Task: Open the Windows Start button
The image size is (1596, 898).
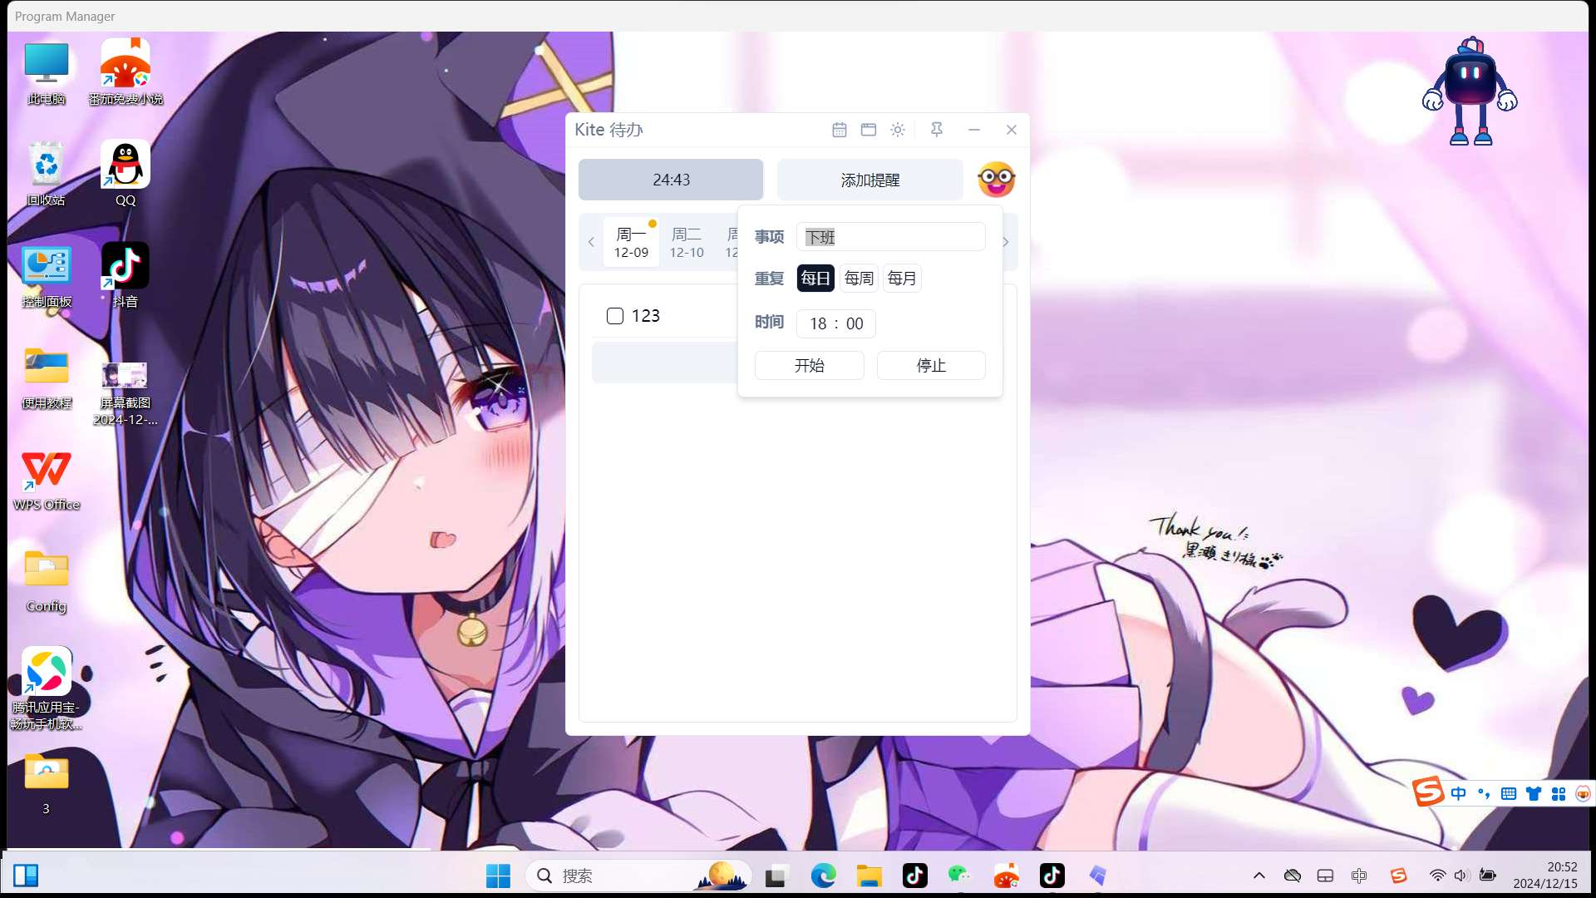Action: point(499,876)
